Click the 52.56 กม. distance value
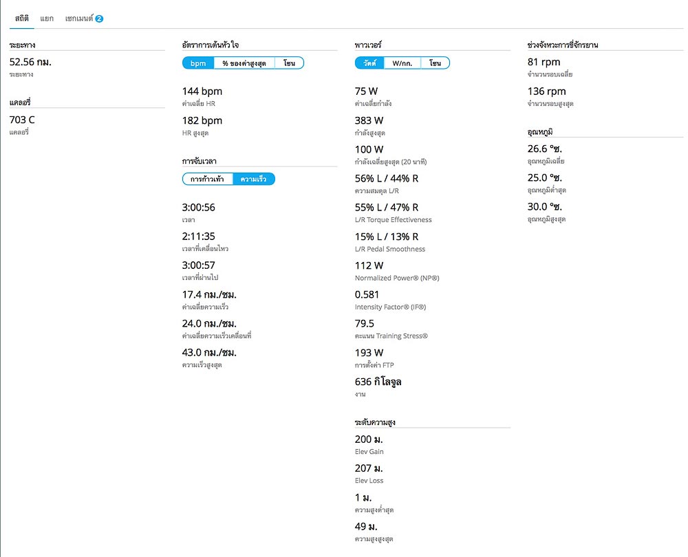This screenshot has height=557, width=688. [30, 62]
